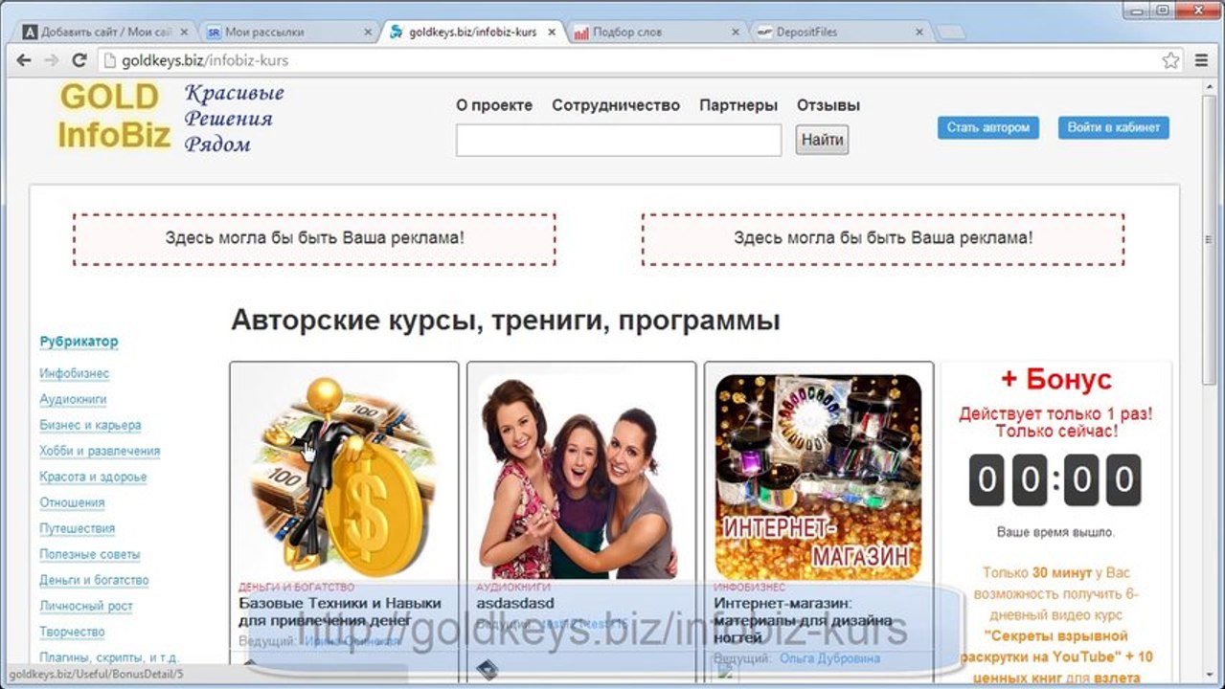
Task: Click author link 'Ольга Дубровина'
Action: tap(829, 658)
